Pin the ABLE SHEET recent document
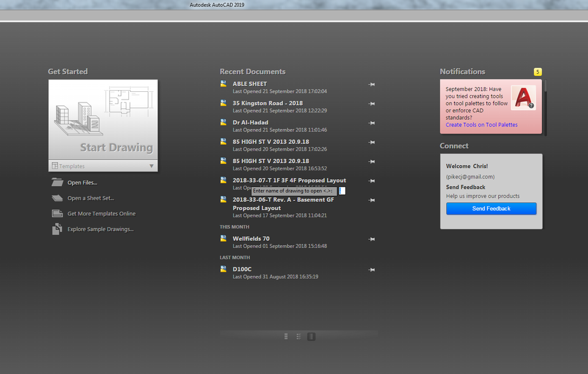The image size is (588, 374). 371,84
